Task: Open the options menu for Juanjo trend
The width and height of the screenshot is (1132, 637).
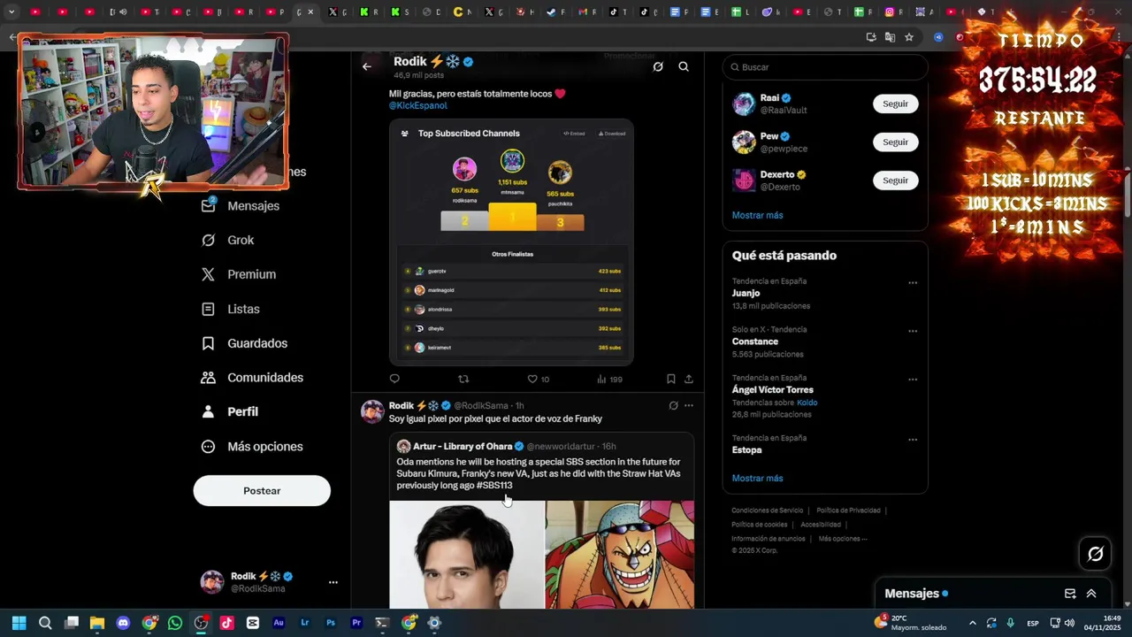Action: click(x=913, y=283)
